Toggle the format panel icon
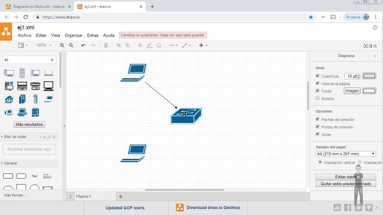The image size is (383, 215). pos(370,46)
